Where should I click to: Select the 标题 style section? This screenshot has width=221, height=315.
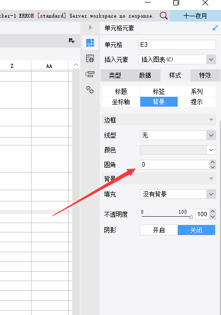point(121,91)
